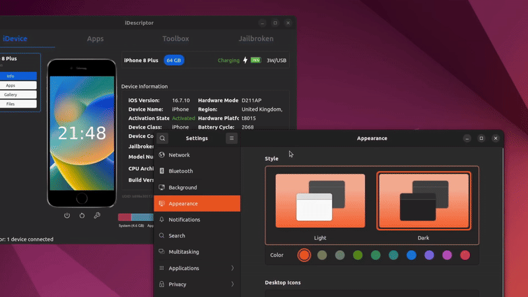Click the Files button in device sidebar
Viewport: 528px width, 297px height.
[18, 104]
